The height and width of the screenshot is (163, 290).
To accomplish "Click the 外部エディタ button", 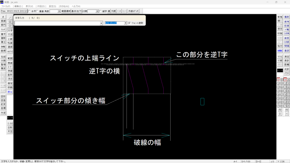I will [x=134, y=11].
